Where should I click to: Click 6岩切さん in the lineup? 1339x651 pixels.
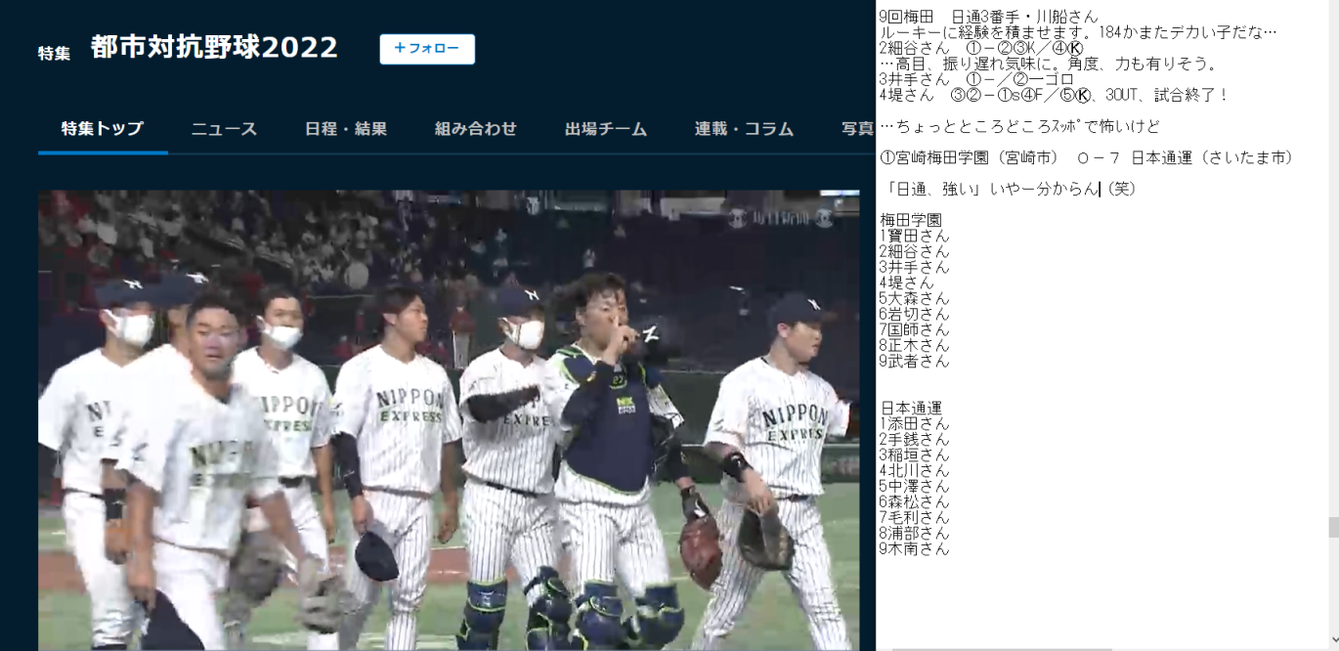click(x=914, y=314)
